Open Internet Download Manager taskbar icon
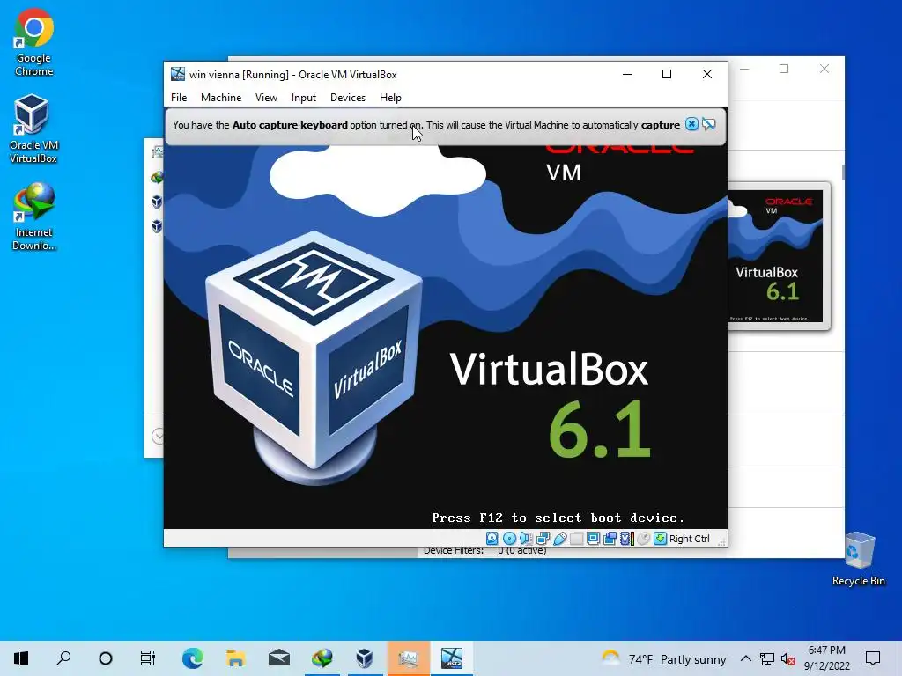This screenshot has width=902, height=676. tap(322, 658)
